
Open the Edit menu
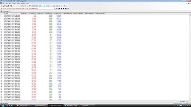pyautogui.click(x=7, y=3)
